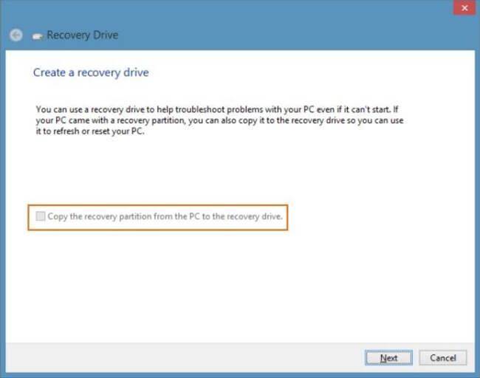Cancel the recovery drive wizard

coord(442,357)
